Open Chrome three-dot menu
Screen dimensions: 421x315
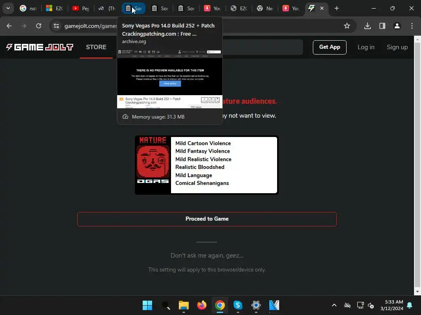point(412,26)
